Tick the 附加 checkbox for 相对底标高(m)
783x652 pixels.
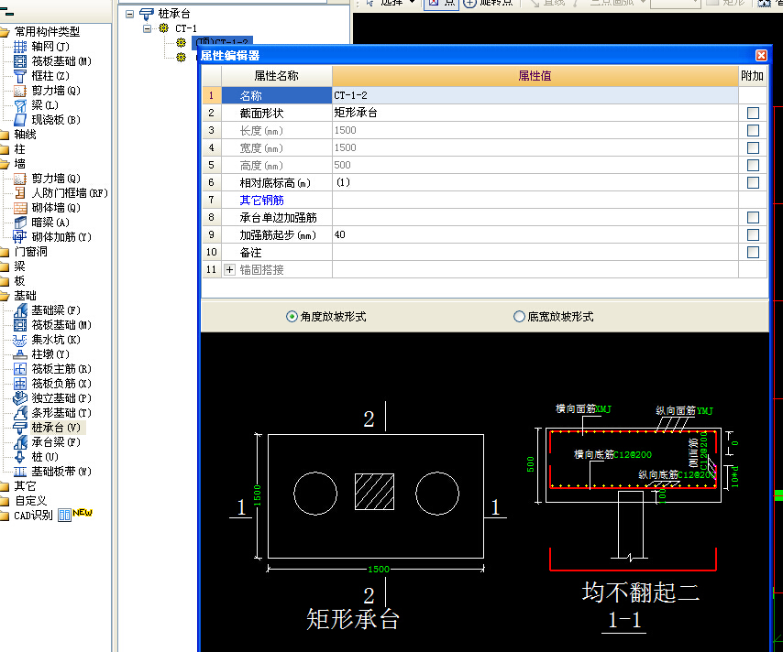(x=753, y=182)
